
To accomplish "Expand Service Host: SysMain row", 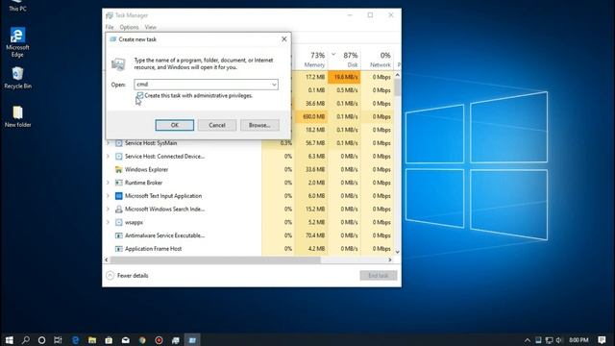I will click(108, 143).
